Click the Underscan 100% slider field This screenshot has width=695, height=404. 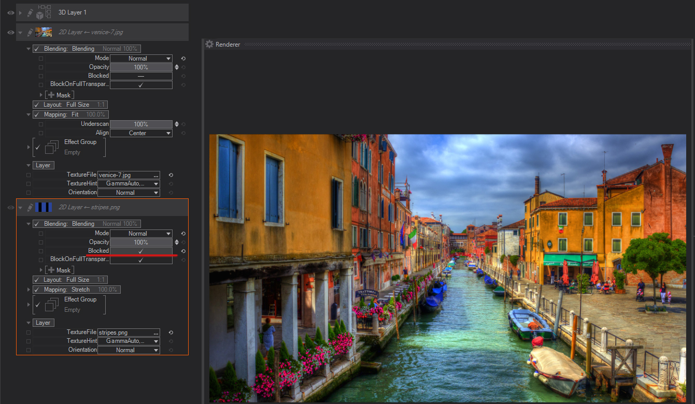(140, 124)
